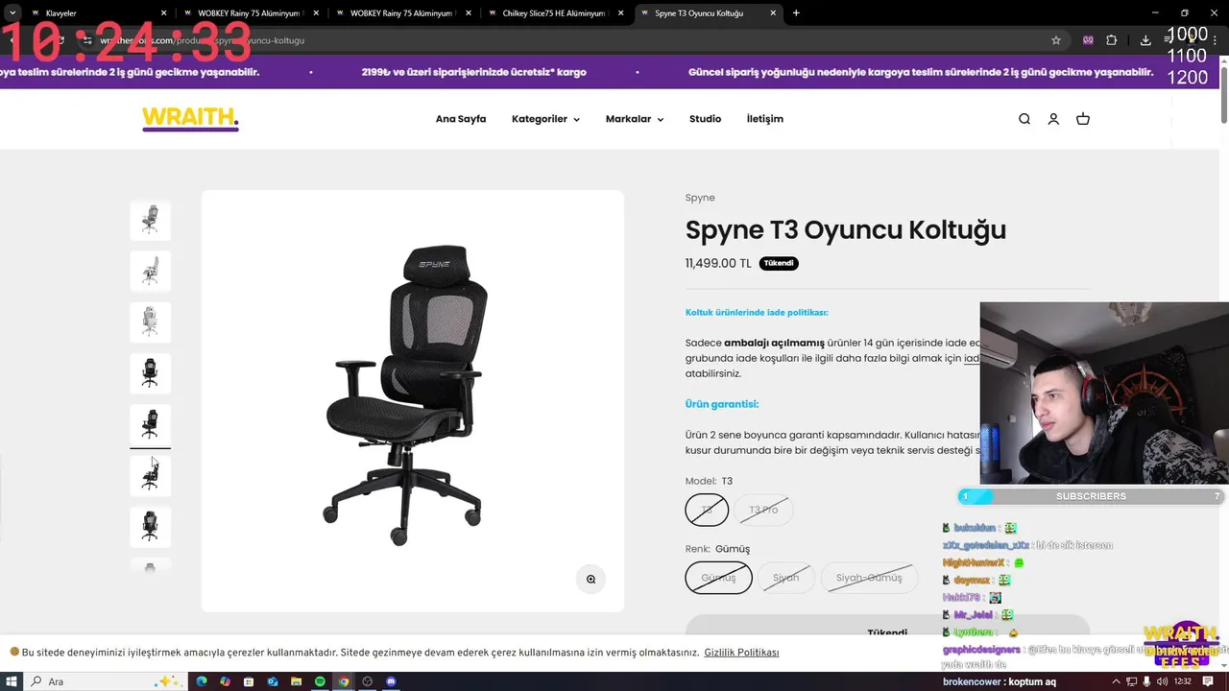Open the Gizlilik Politikası link
The width and height of the screenshot is (1229, 691).
click(x=741, y=653)
